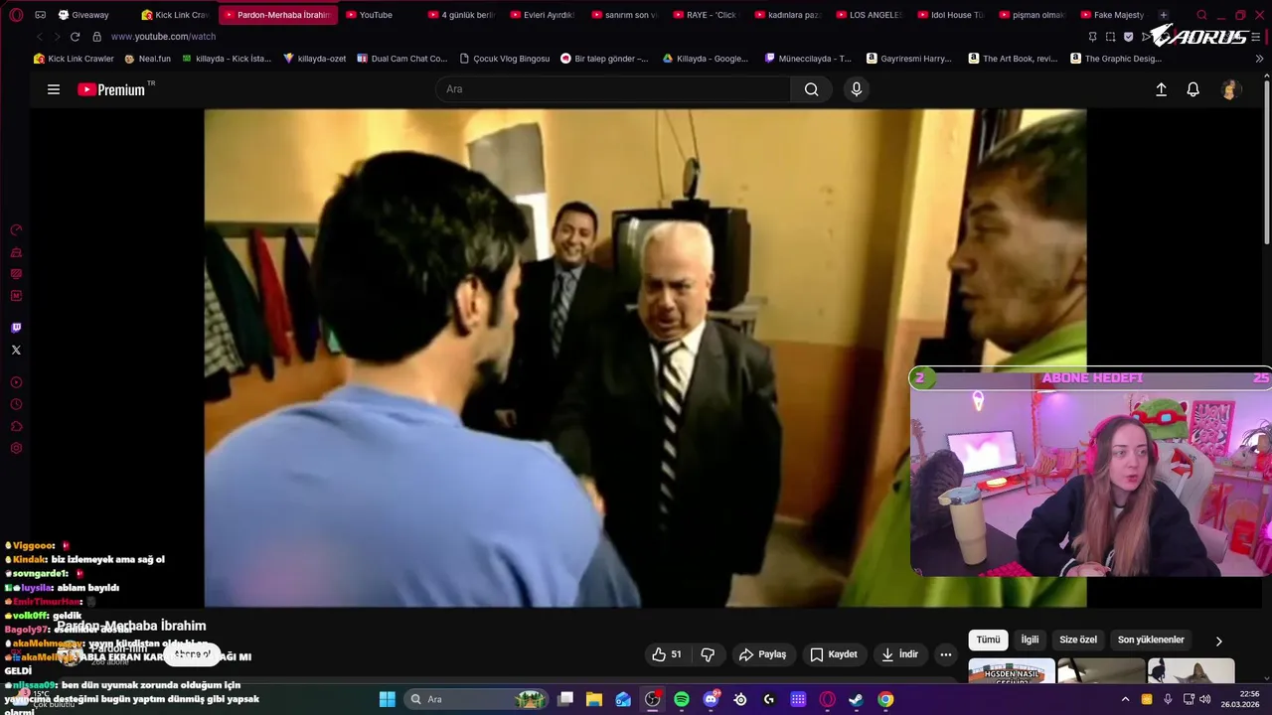
Task: Open the extensions cube icon in the sidebar
Action: 16,427
